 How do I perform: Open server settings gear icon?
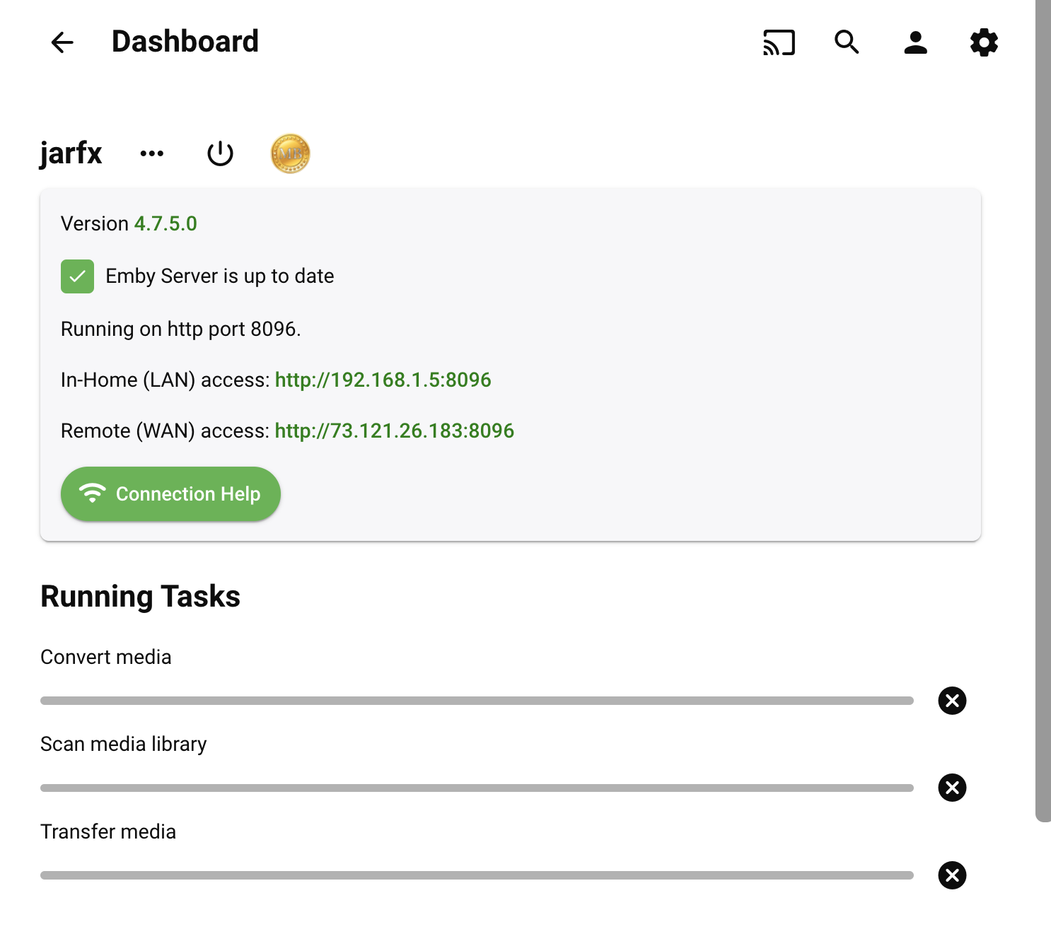(984, 42)
